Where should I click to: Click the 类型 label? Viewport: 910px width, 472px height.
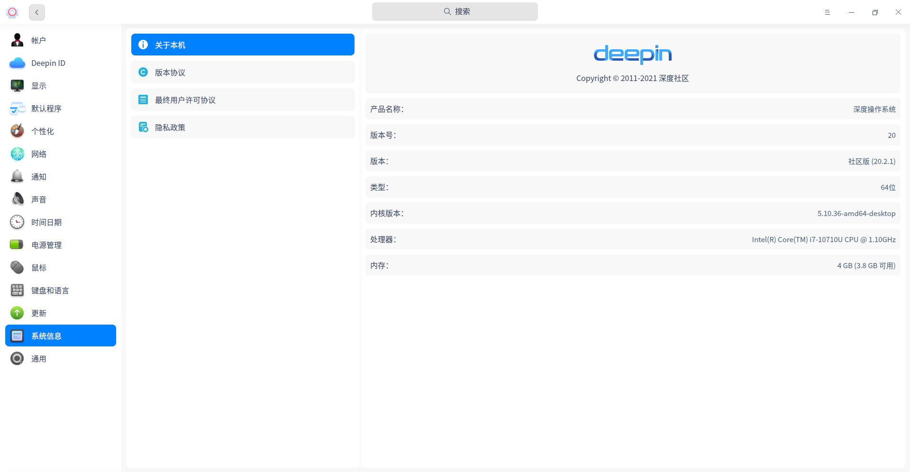click(x=379, y=187)
